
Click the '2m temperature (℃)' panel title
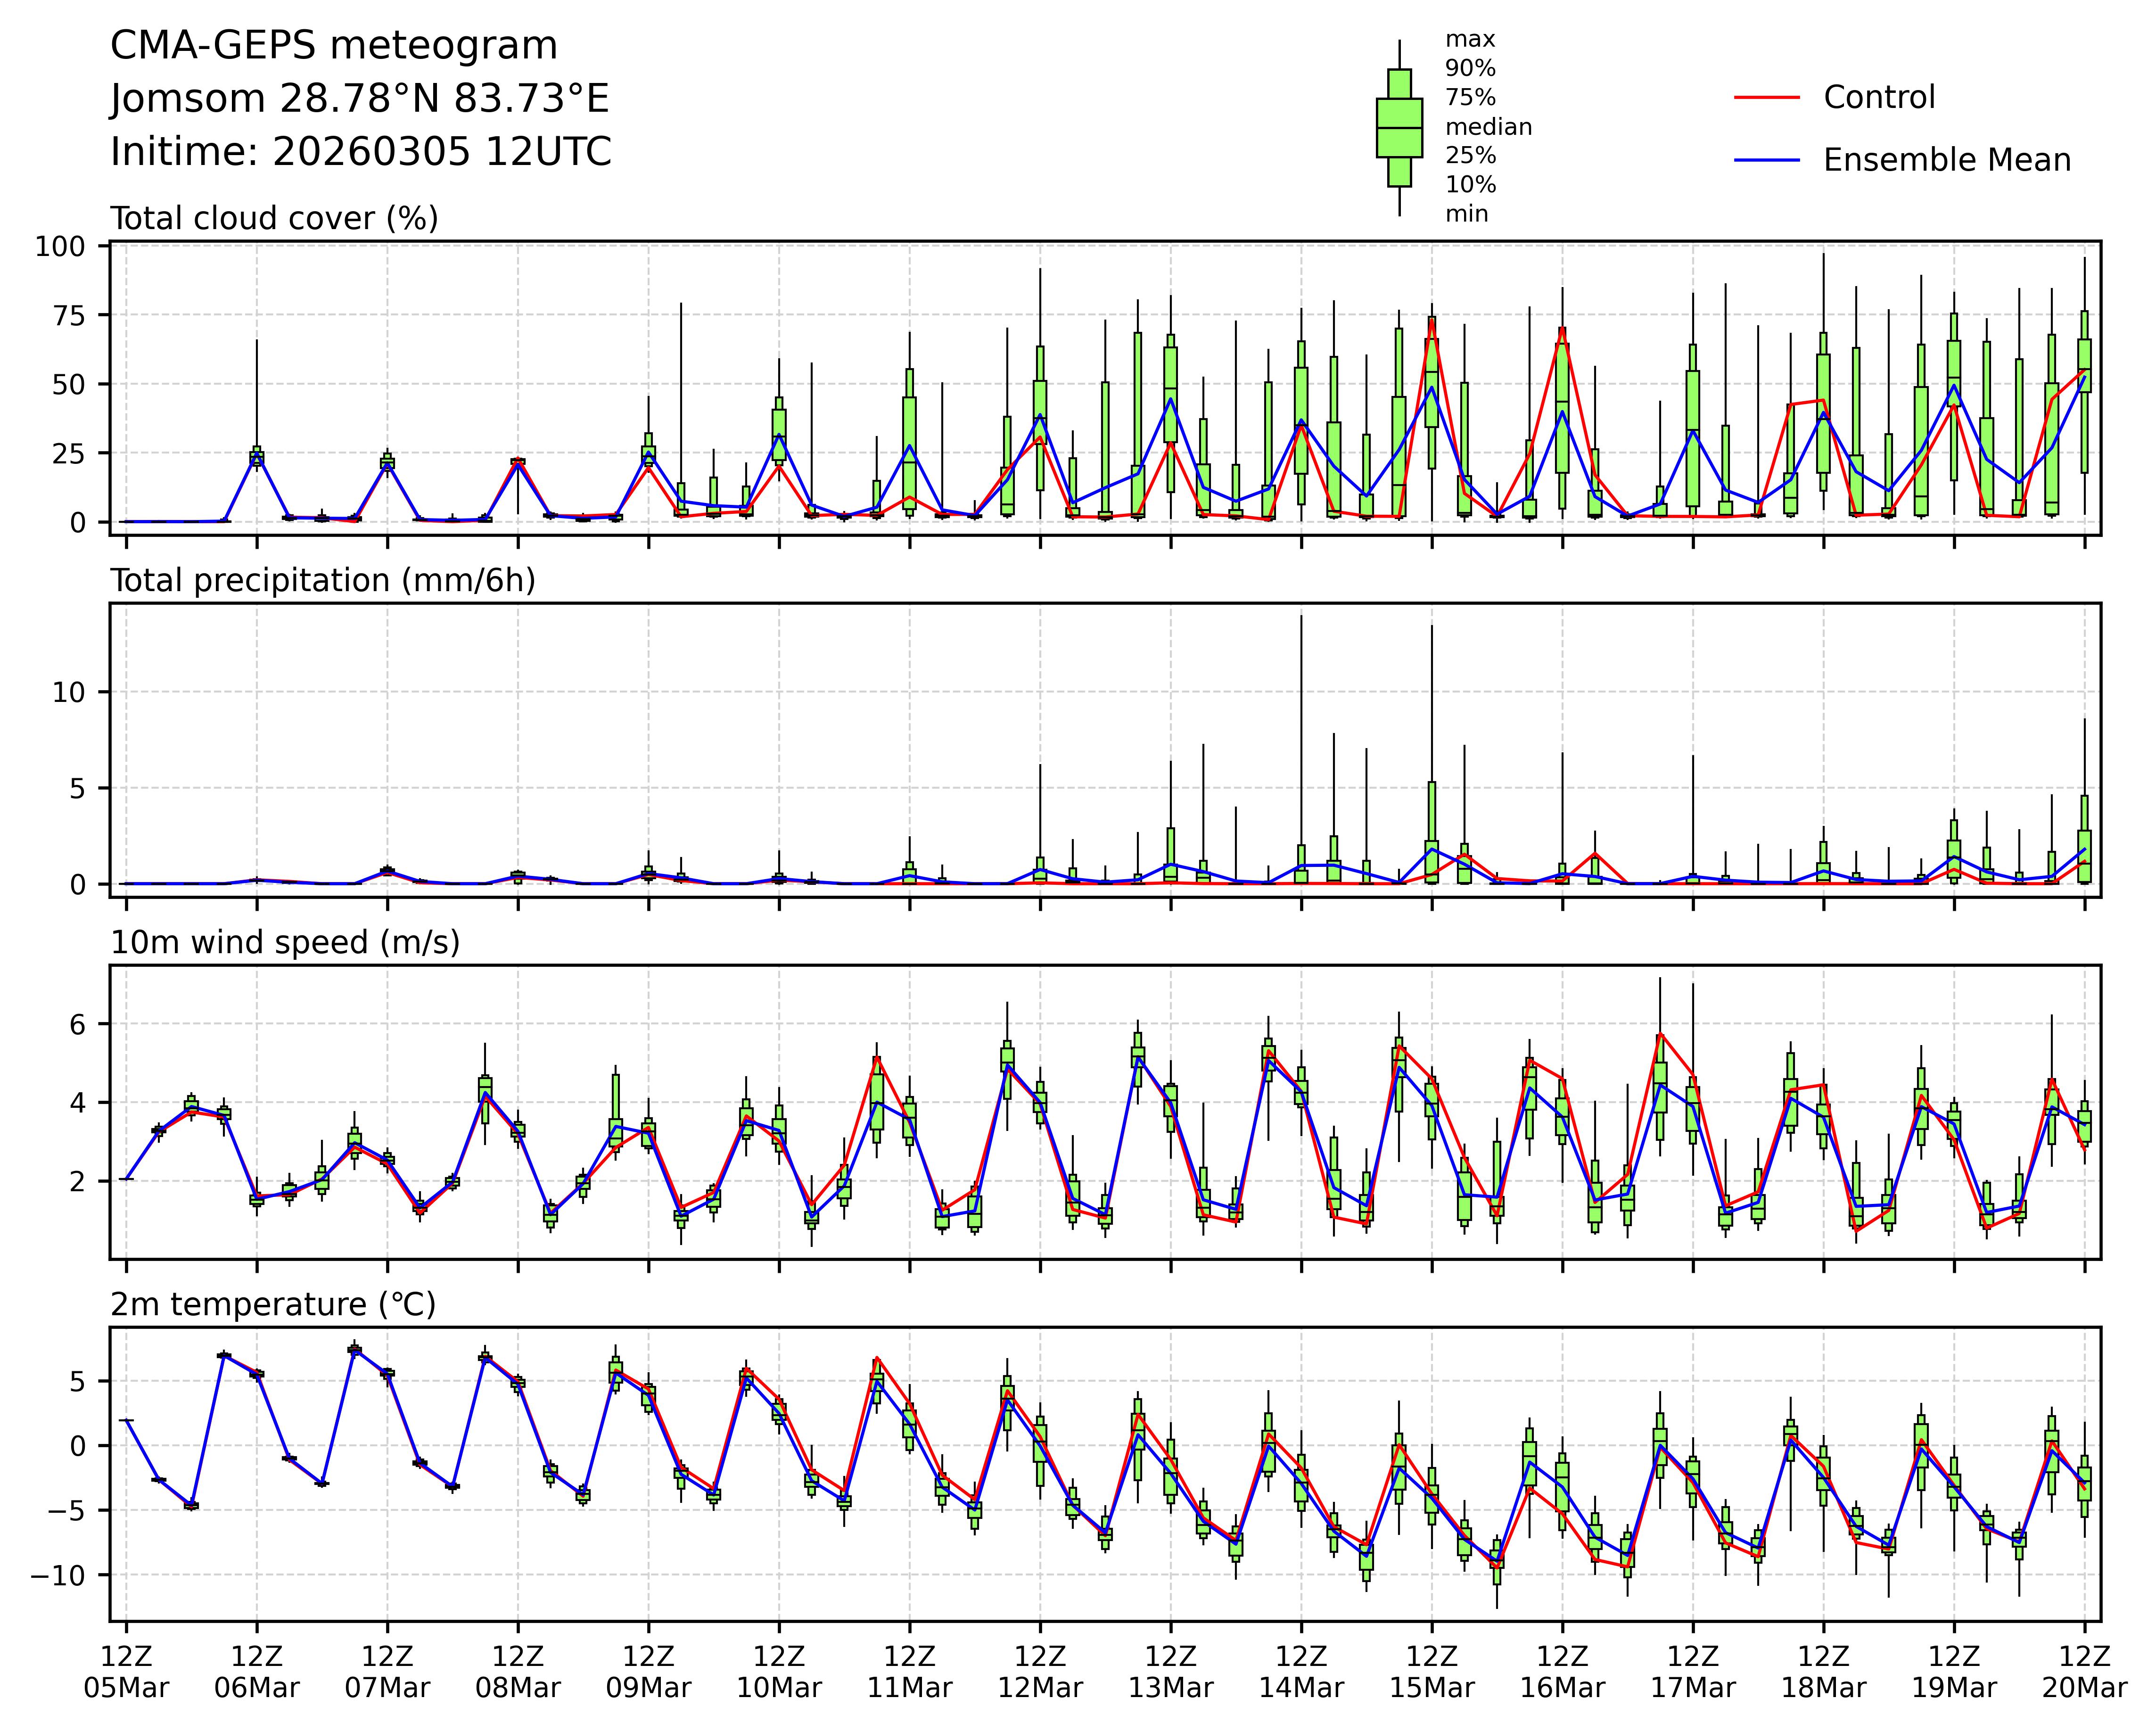click(x=273, y=1304)
